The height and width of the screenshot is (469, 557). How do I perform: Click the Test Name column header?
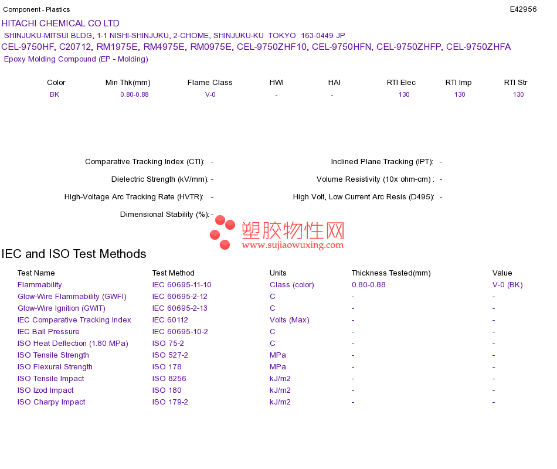(36, 273)
